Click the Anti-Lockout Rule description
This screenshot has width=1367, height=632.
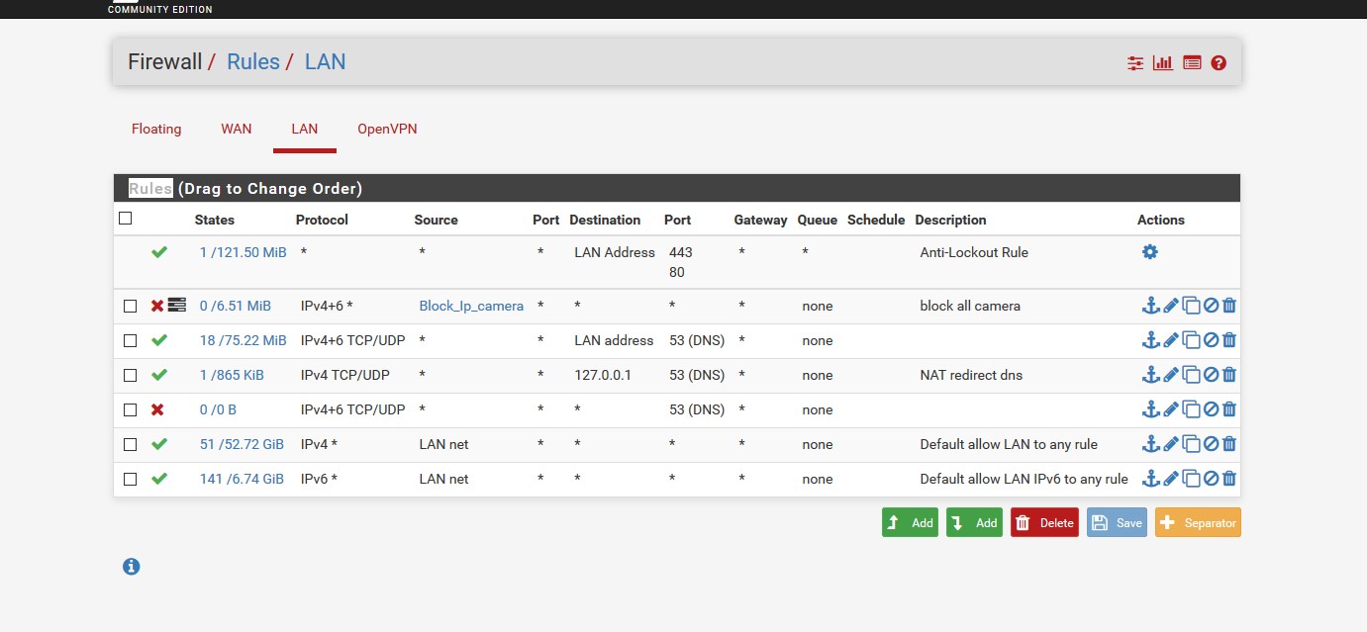(974, 252)
